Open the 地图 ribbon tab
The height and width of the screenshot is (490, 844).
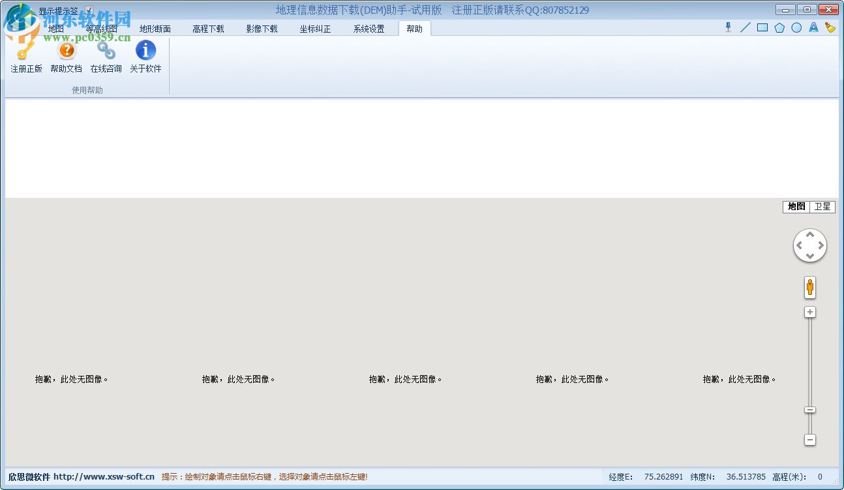click(x=56, y=29)
